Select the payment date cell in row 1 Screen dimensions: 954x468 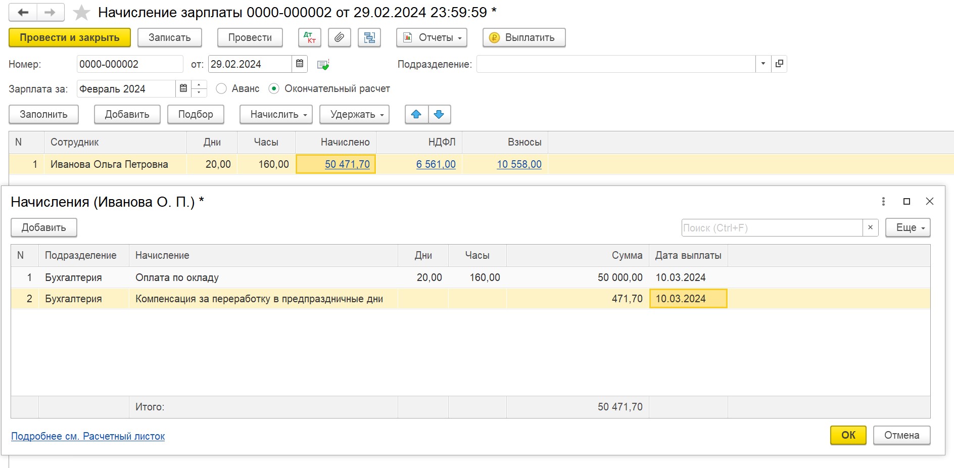tap(688, 277)
